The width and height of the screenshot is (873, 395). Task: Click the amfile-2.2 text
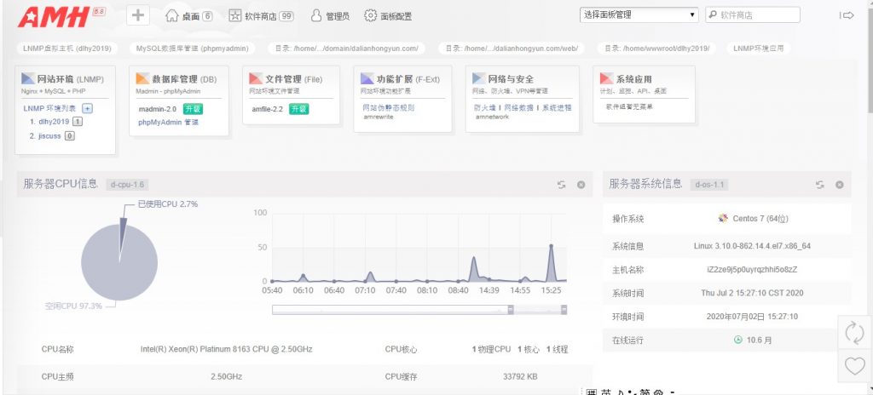pos(267,109)
